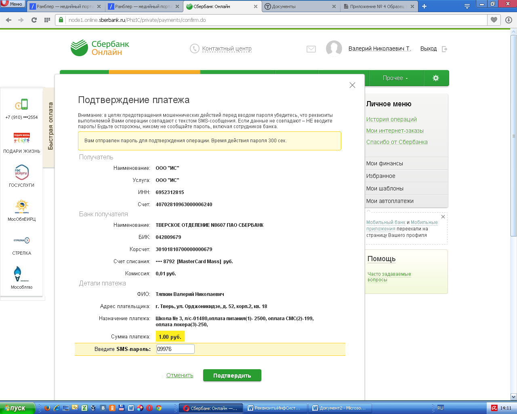Click the Подтвердить button
This screenshot has width=517, height=414.
point(232,376)
